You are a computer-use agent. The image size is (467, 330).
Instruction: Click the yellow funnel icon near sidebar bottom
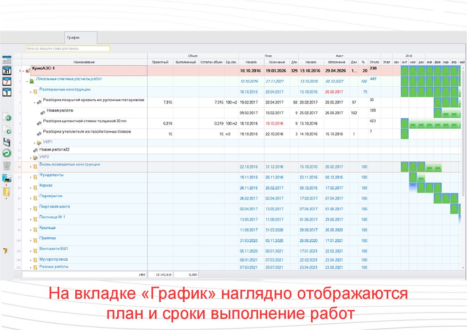pos(5,251)
